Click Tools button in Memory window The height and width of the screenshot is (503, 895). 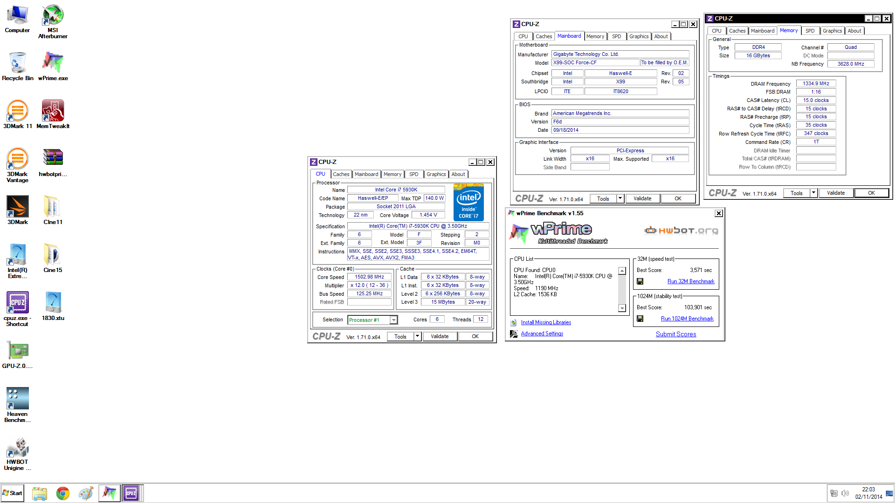(x=797, y=193)
